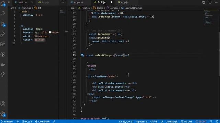Click the feedback icon in status bar
This screenshot has width=220, height=123.
point(211,122)
